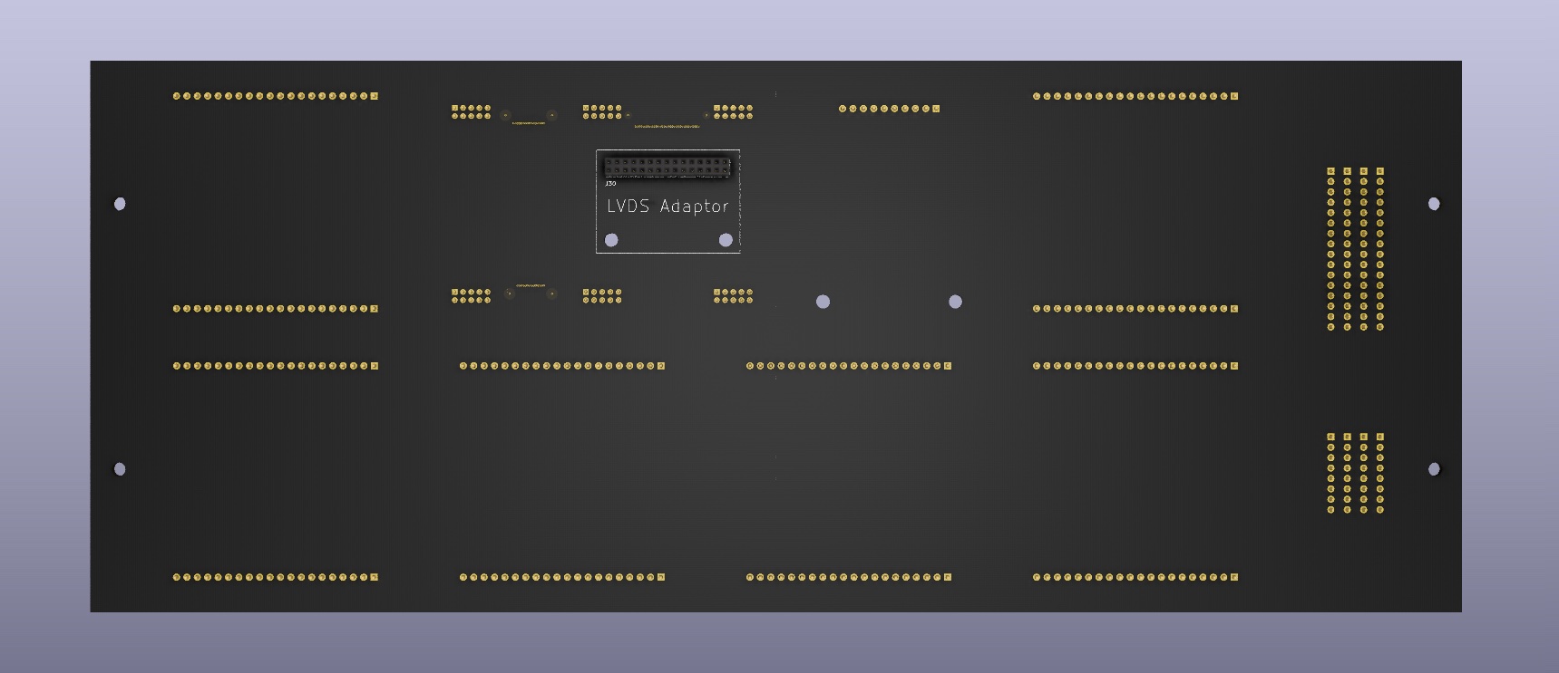Select the bottom-left corner pin header row

tap(275, 577)
